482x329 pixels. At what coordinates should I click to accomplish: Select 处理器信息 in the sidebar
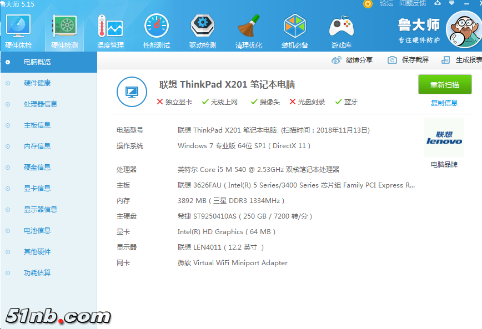click(x=40, y=104)
